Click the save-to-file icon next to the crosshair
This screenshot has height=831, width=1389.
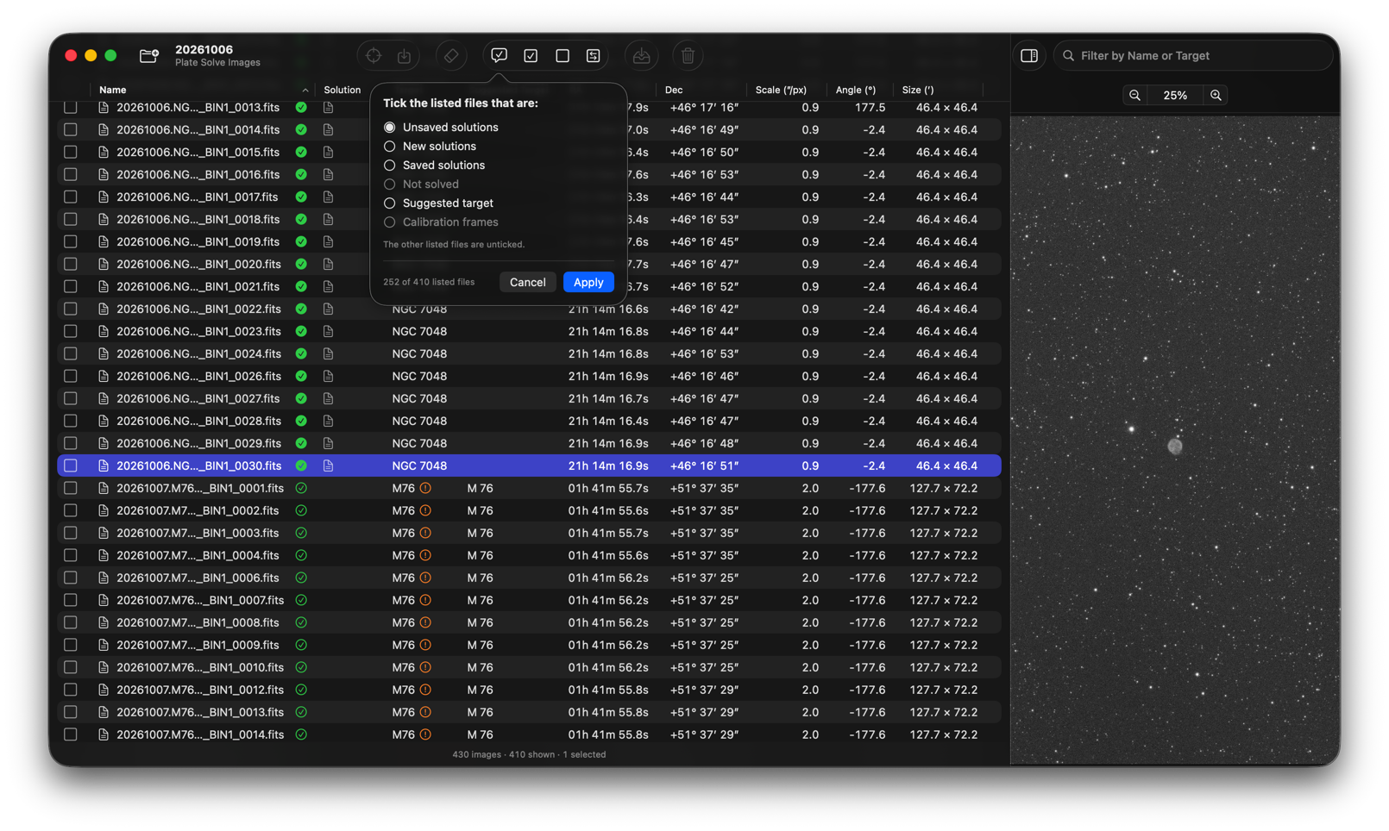[x=404, y=56]
